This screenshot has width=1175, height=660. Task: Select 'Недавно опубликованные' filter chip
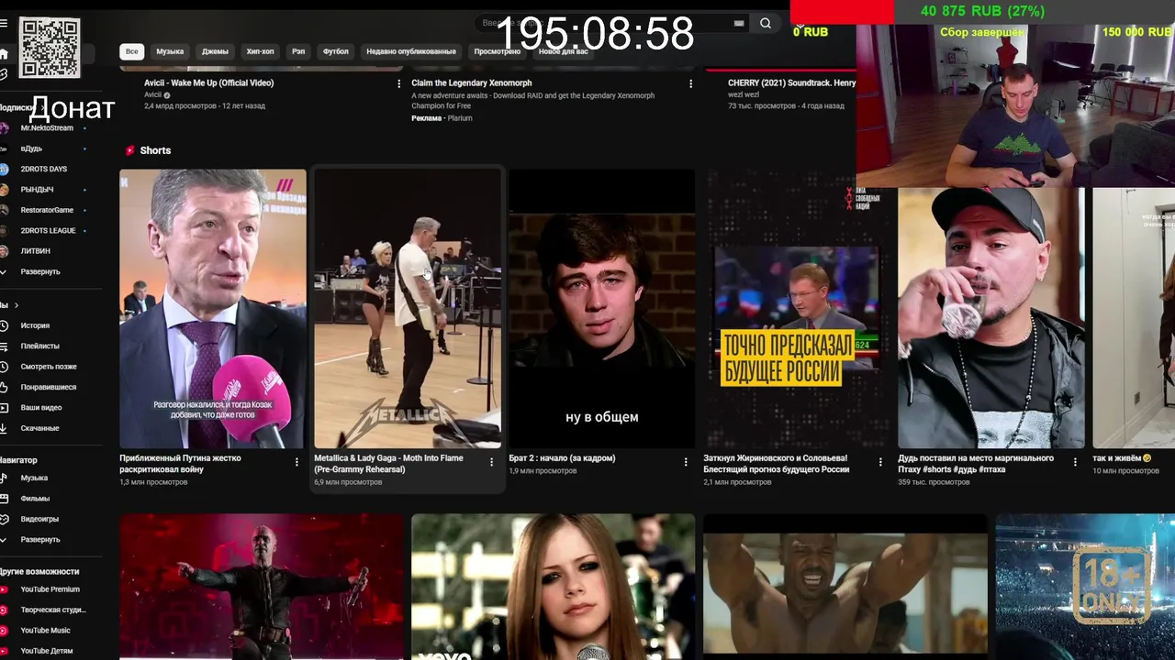click(411, 51)
